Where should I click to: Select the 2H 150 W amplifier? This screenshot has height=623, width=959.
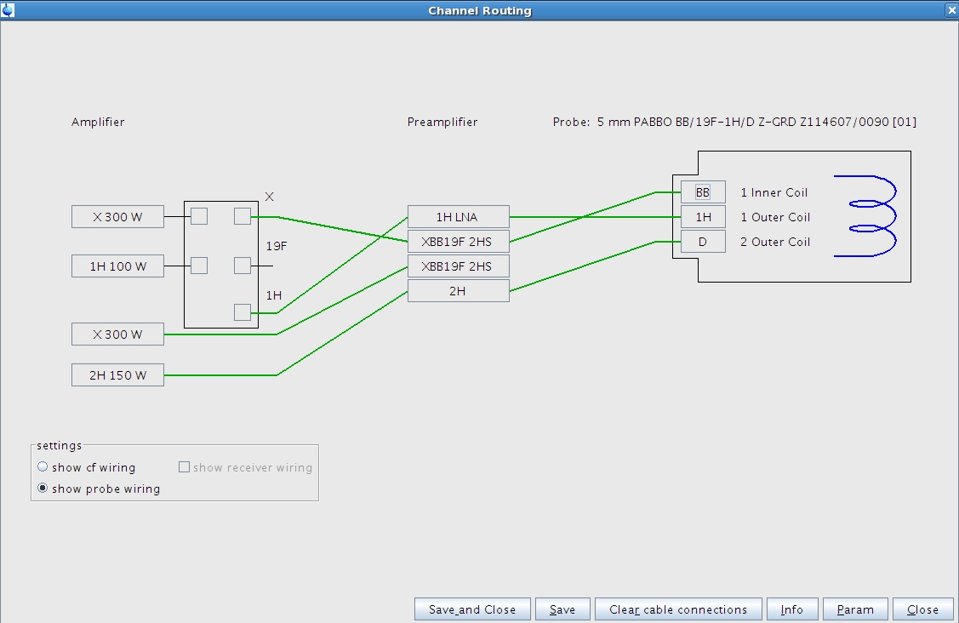click(x=117, y=375)
